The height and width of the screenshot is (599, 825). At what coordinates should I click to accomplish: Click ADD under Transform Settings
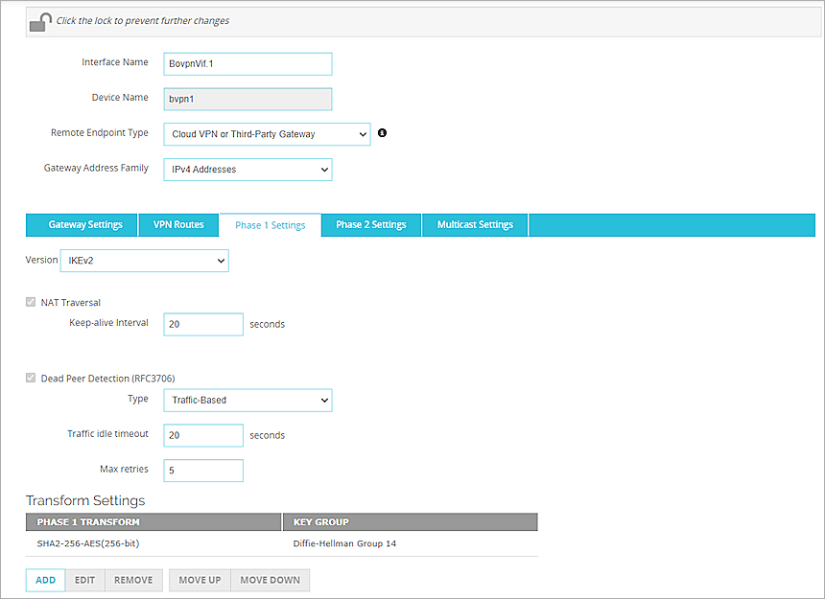(x=44, y=580)
